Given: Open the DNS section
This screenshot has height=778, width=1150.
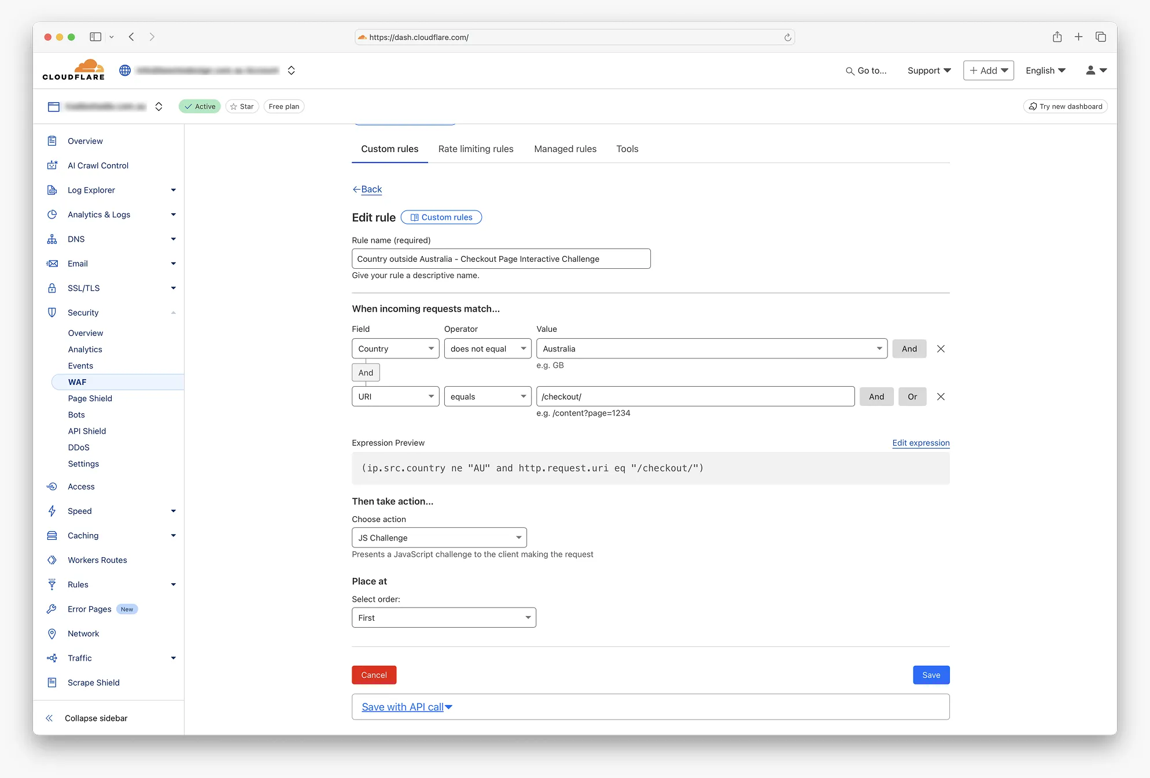Looking at the screenshot, I should pyautogui.click(x=76, y=239).
